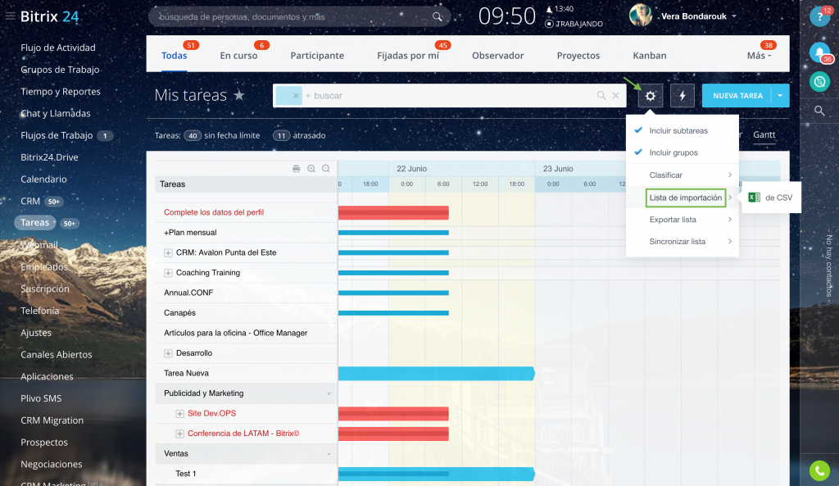Screen dimensions: 839x486
Task: Click the search magnifier in the top search bar
Action: pos(438,16)
